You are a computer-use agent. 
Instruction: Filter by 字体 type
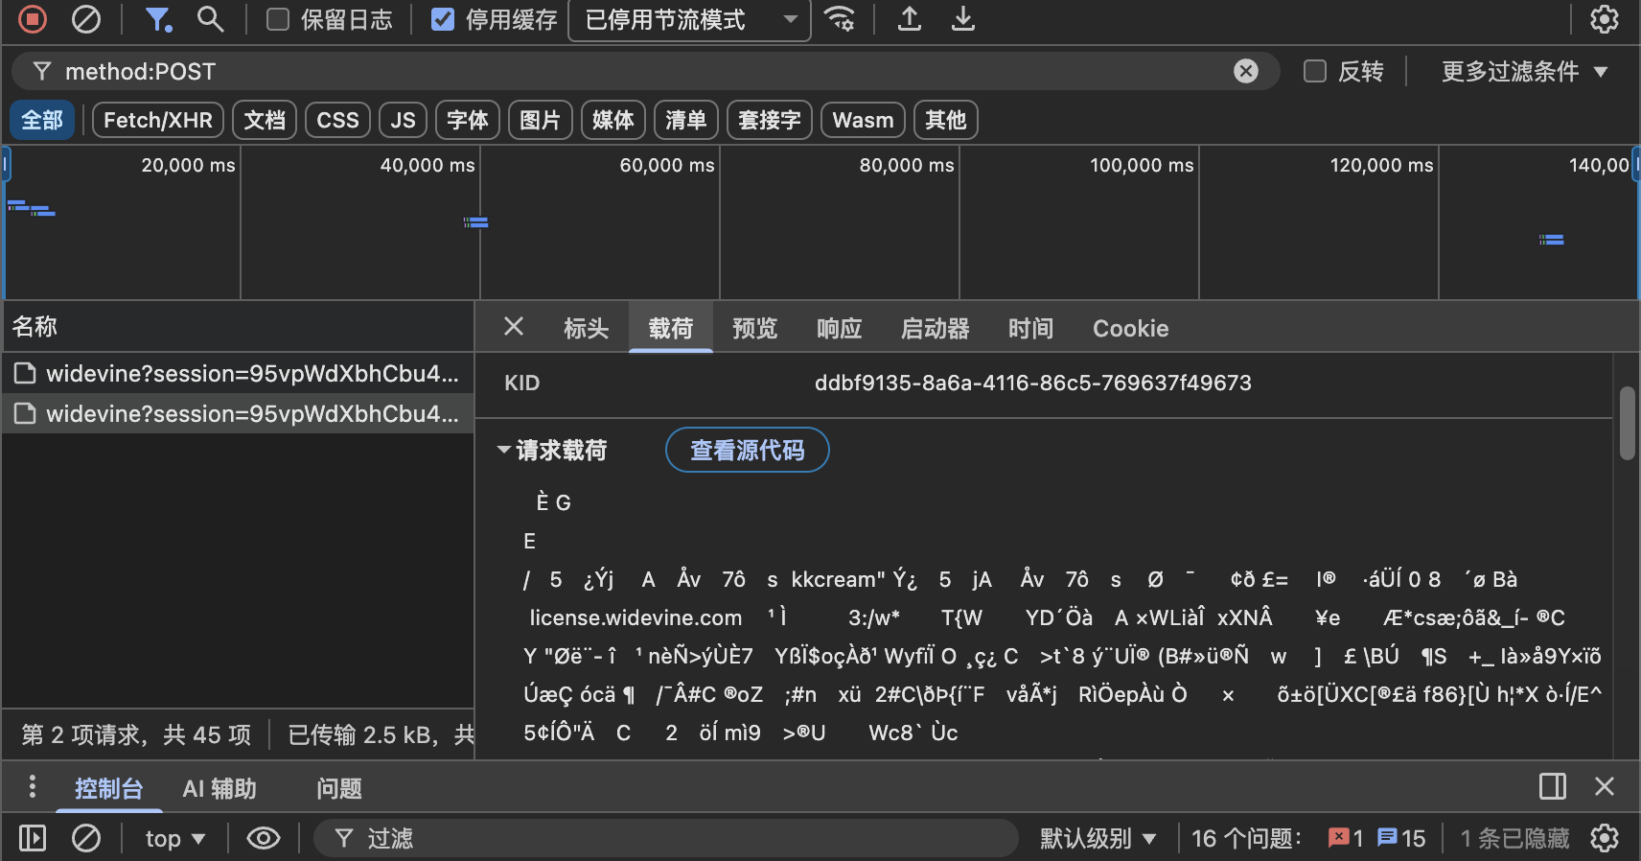(x=468, y=120)
